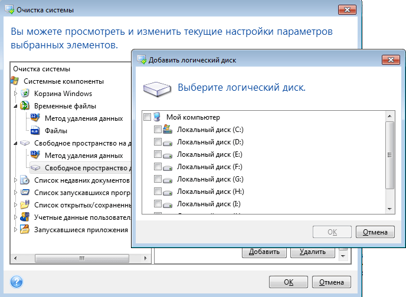This screenshot has width=406, height=297.
Task: Click the Локальный диск (G:) drive icon
Action: coord(168,180)
